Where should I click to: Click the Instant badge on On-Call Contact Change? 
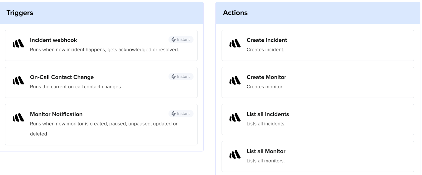click(x=181, y=77)
